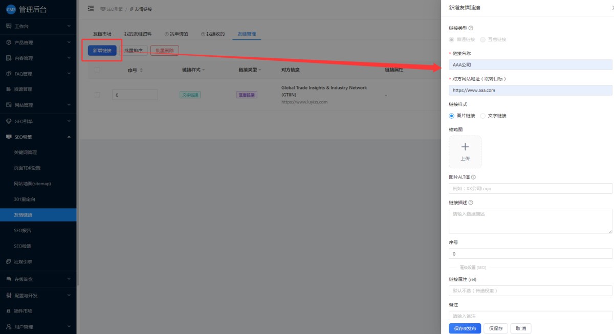Click the 批量排序 button

coord(134,51)
